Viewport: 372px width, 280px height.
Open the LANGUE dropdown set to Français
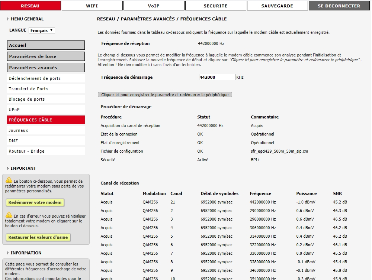42,30
